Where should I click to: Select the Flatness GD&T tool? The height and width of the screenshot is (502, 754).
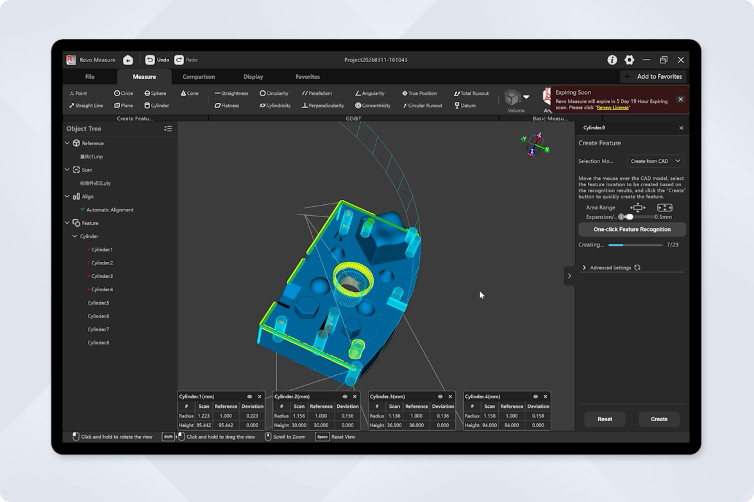(x=226, y=106)
